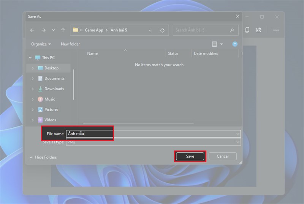Collapse the This PC tree node
Image resolution: width=304 pixels, height=204 pixels.
[x=30, y=58]
